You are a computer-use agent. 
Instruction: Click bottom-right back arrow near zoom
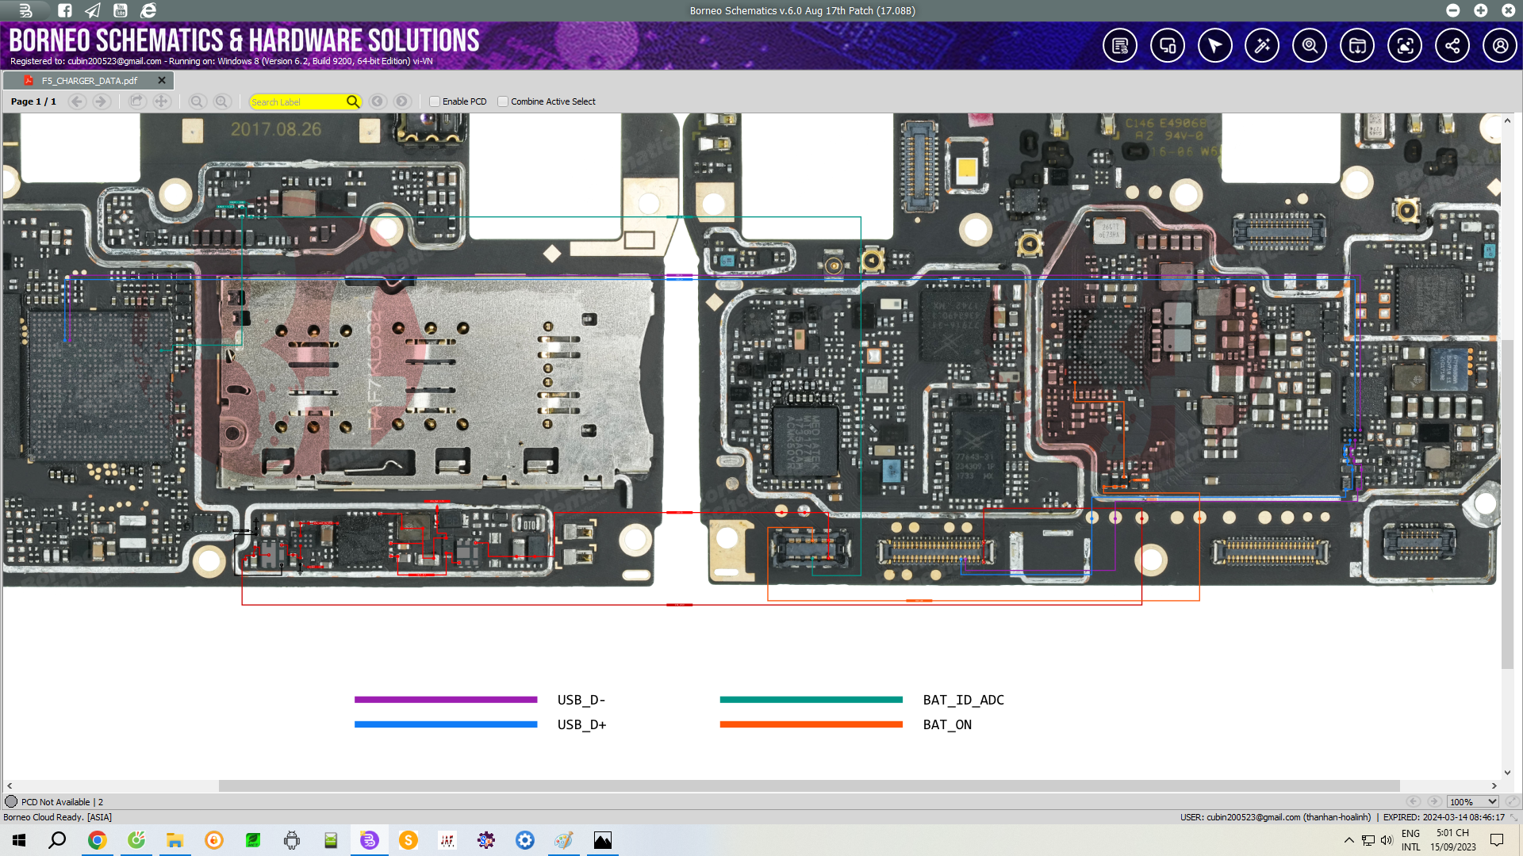[x=1414, y=801]
